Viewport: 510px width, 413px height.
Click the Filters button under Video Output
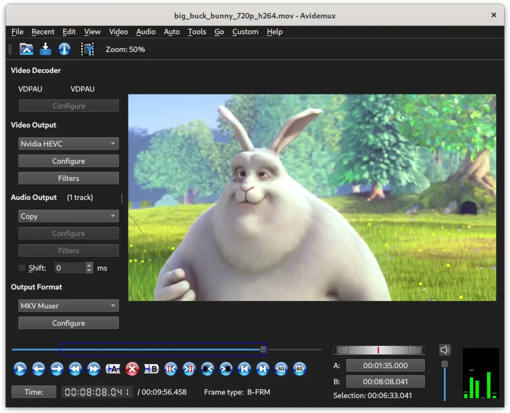coord(69,178)
